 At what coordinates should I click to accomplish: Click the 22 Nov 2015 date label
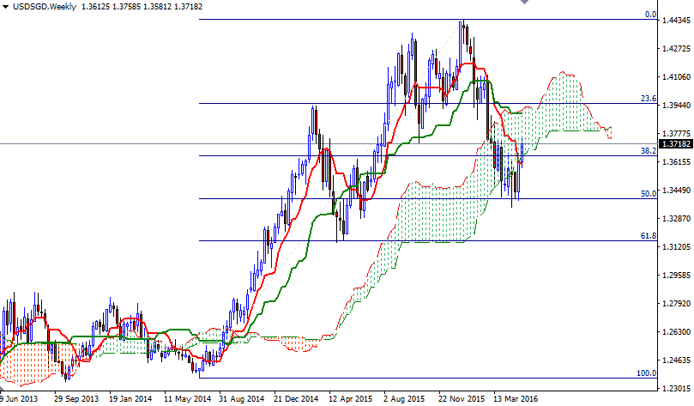[x=460, y=399]
